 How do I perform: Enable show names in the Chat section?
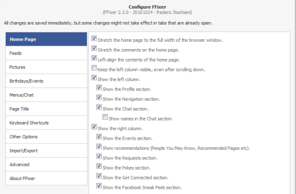tap(105, 118)
